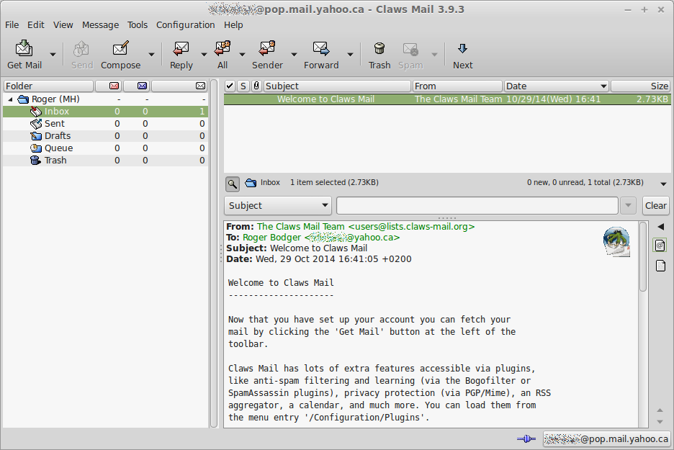Open Sender reply dropdown arrow
Viewport: 674px width, 450px height.
pos(294,54)
